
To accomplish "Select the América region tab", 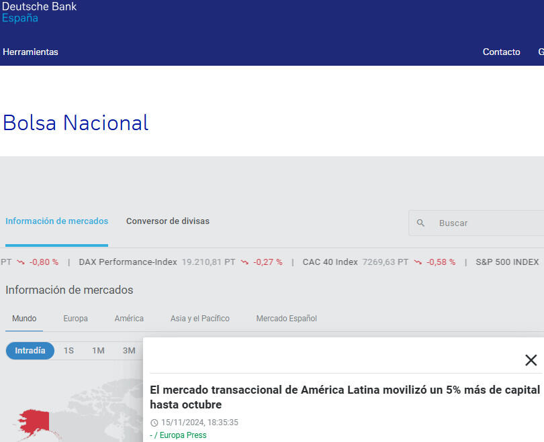I will click(129, 318).
